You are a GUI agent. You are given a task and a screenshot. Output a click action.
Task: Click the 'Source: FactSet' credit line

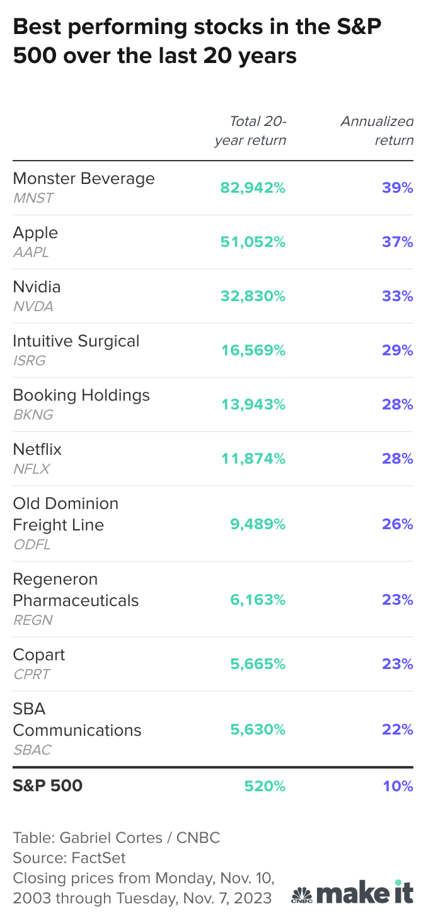69,857
